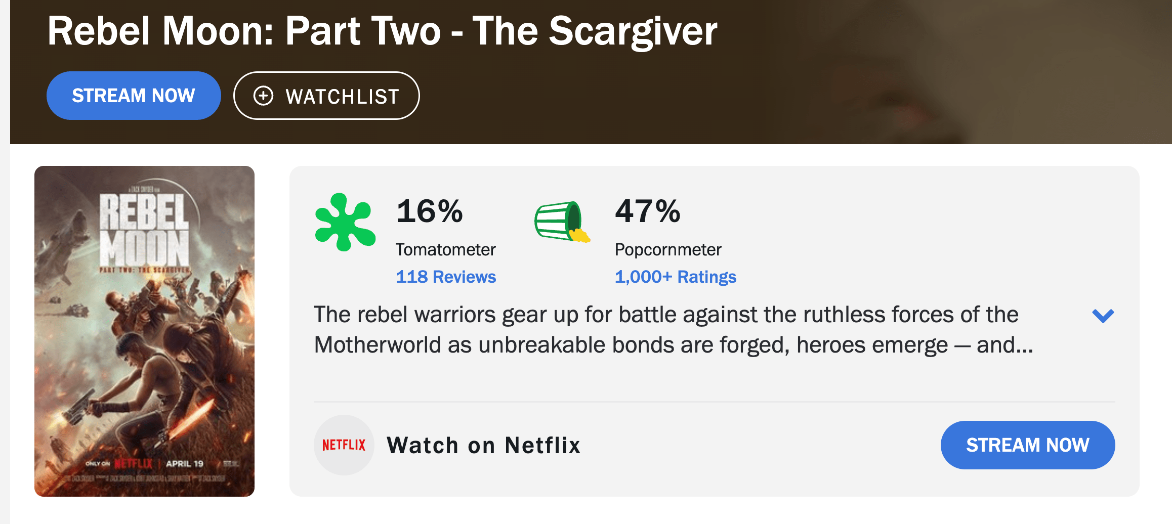Click the Tomatometer label text
Image resolution: width=1172 pixels, height=524 pixels.
[x=445, y=249]
